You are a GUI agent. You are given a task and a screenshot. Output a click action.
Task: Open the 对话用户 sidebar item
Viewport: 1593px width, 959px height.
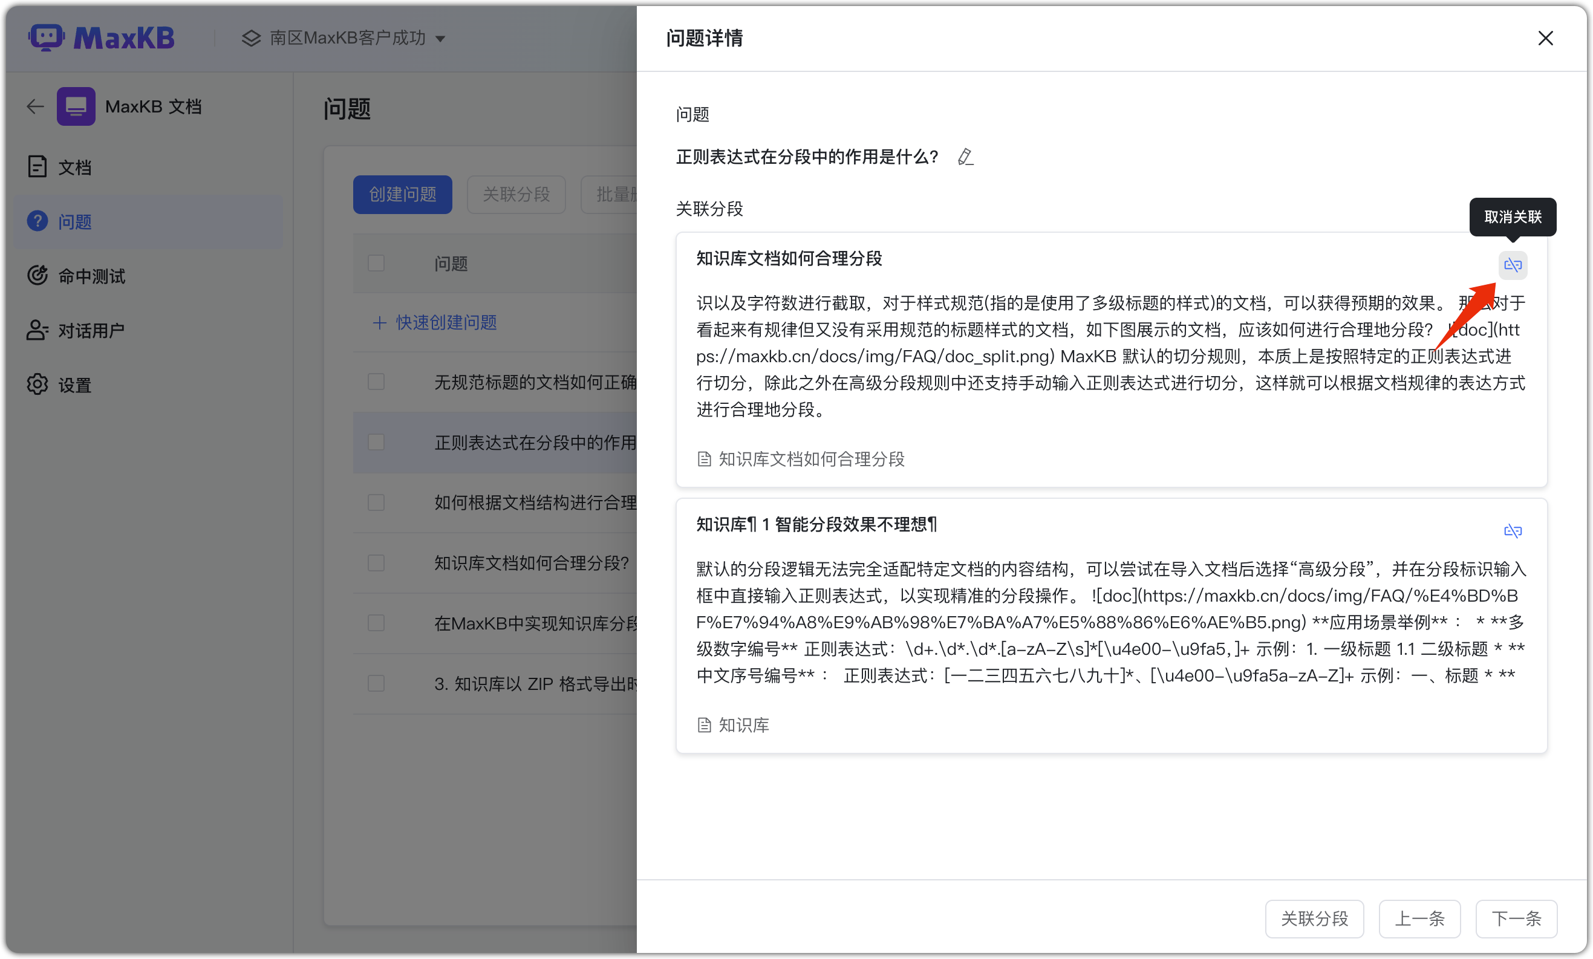coord(148,330)
